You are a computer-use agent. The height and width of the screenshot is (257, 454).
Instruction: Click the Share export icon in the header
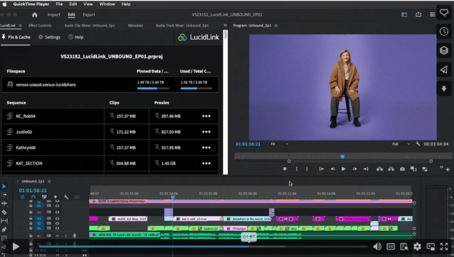418,14
